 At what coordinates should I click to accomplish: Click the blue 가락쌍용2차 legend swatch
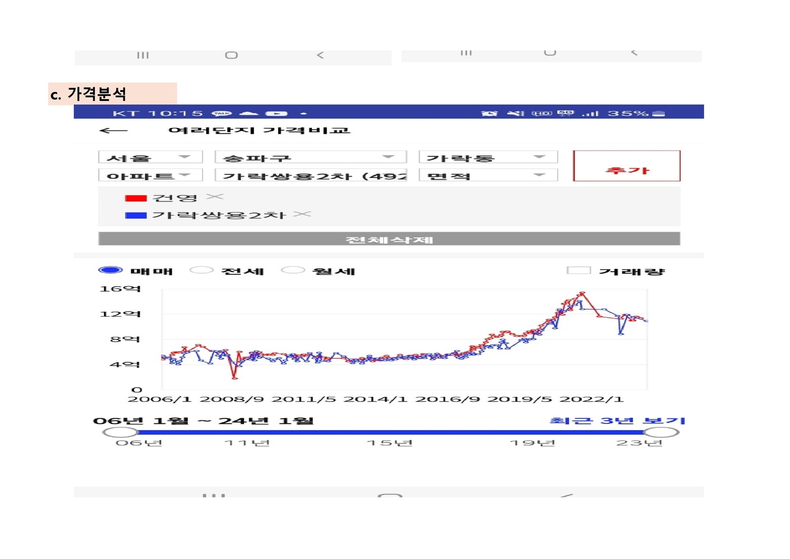click(x=136, y=215)
